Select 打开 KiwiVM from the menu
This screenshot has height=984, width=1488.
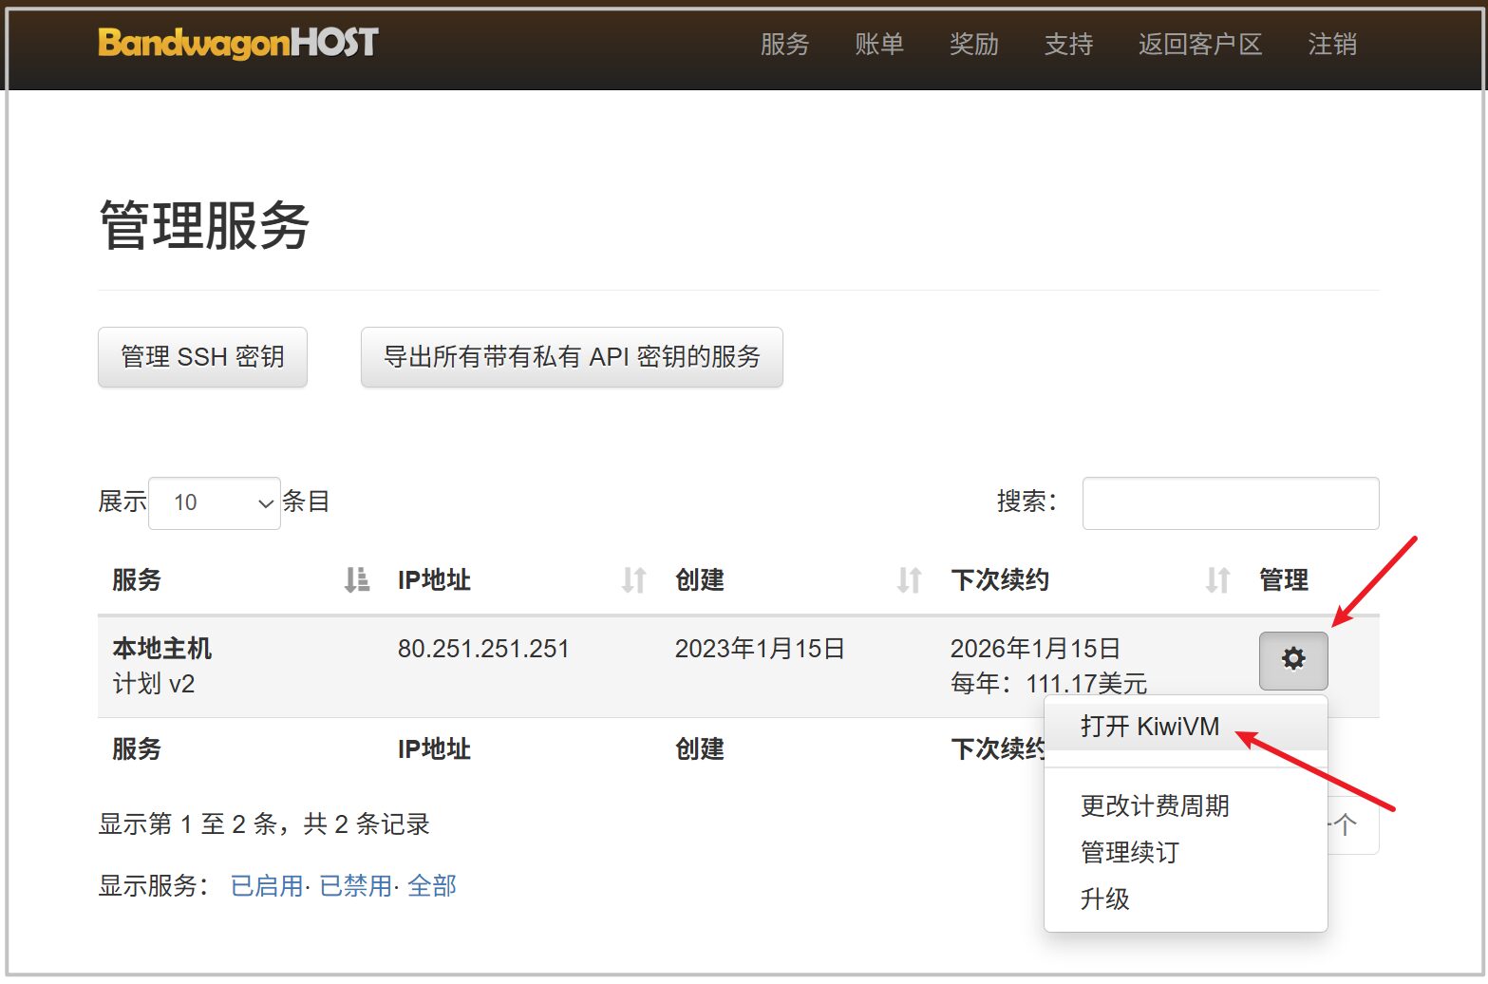pos(1149,727)
